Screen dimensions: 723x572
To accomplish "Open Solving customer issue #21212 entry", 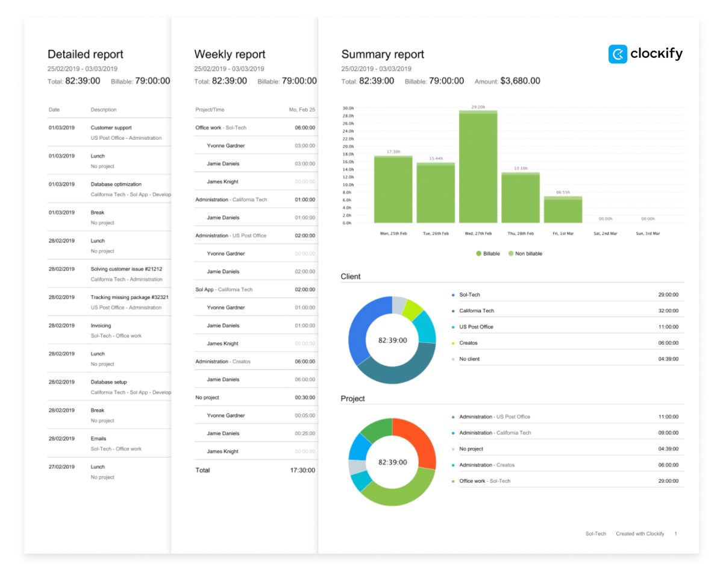I will 126,269.
